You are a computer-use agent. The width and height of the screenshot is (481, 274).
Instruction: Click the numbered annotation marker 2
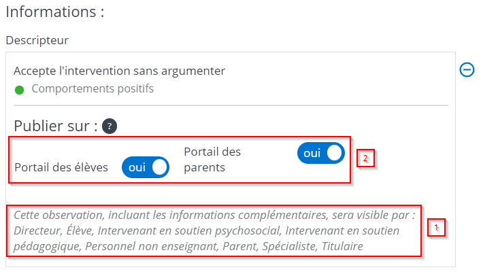365,158
